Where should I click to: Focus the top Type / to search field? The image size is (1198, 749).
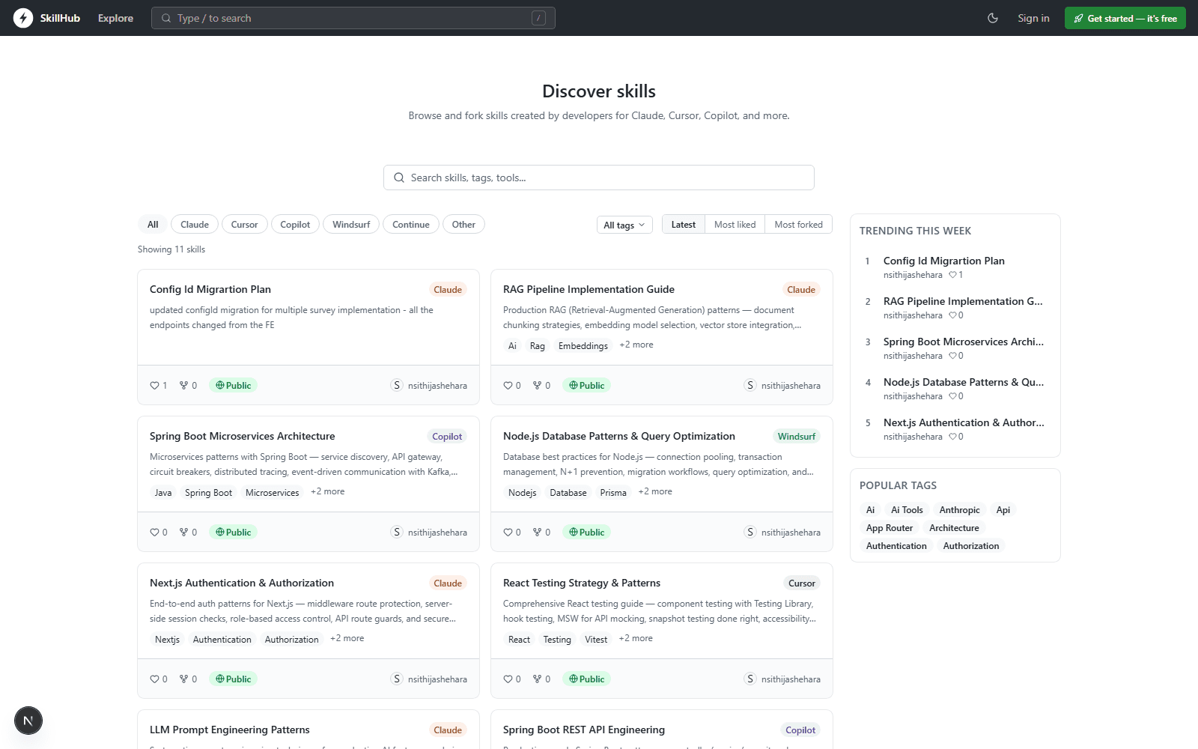click(353, 18)
